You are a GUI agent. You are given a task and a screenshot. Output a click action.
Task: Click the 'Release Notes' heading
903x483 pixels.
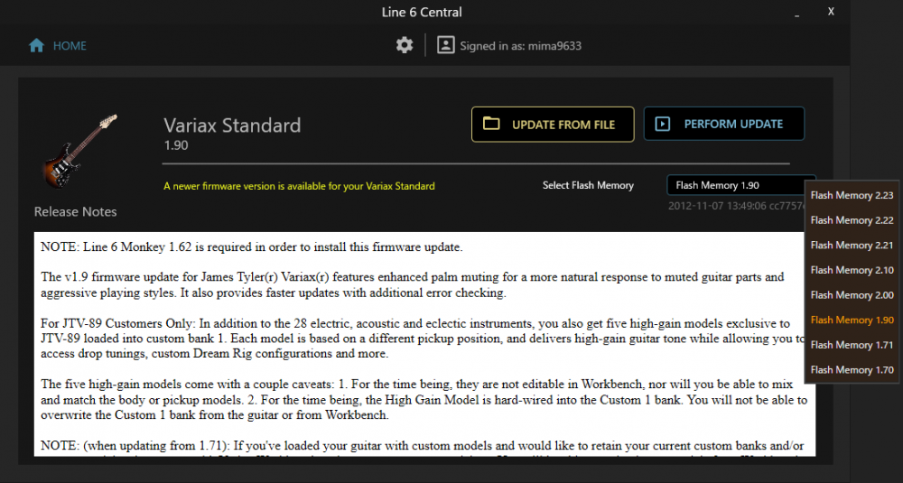[76, 211]
